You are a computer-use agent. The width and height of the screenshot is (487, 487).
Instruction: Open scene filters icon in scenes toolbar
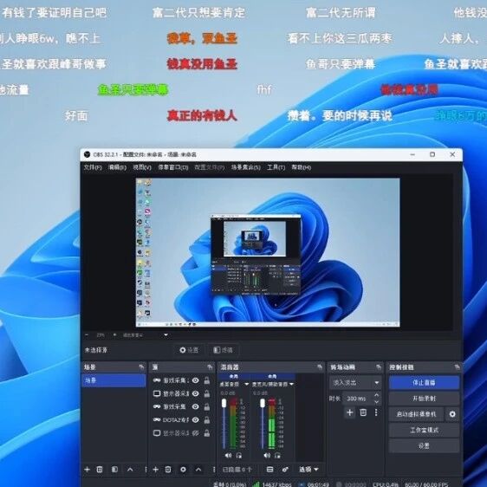click(114, 470)
